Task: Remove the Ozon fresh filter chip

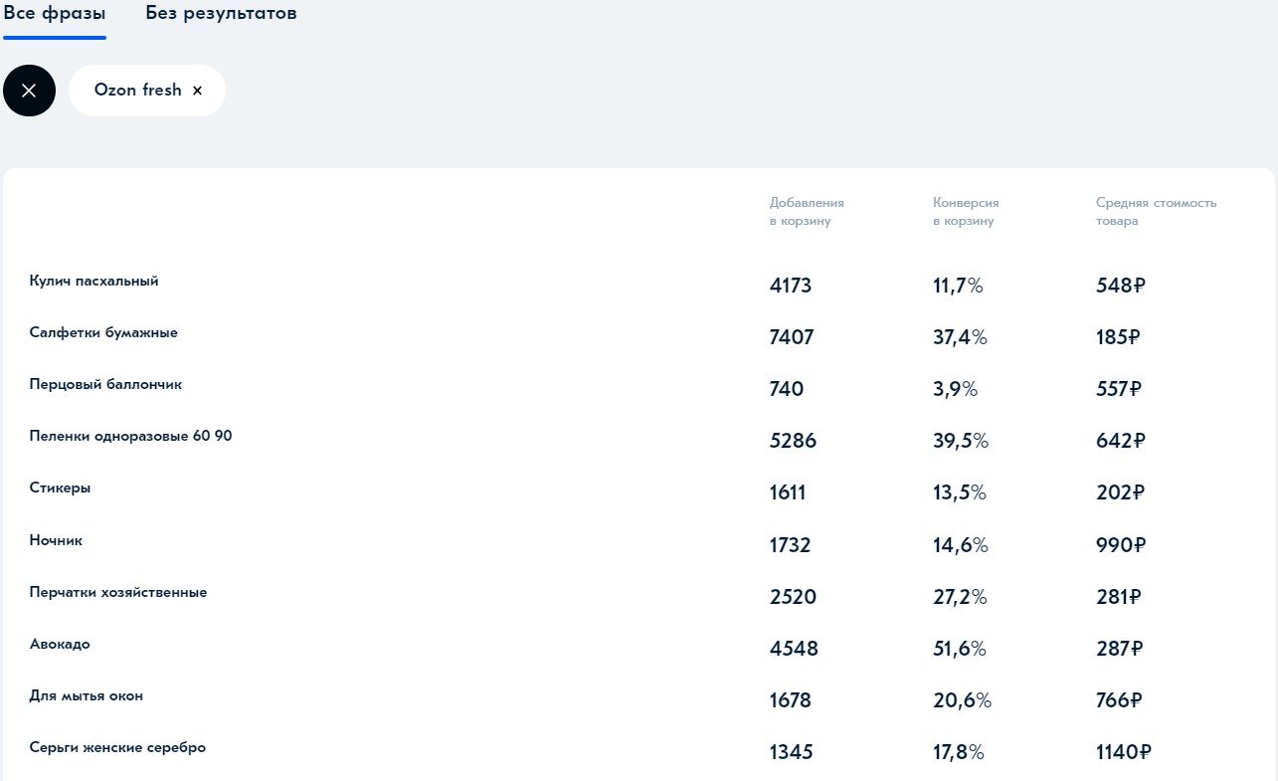Action: (x=197, y=91)
